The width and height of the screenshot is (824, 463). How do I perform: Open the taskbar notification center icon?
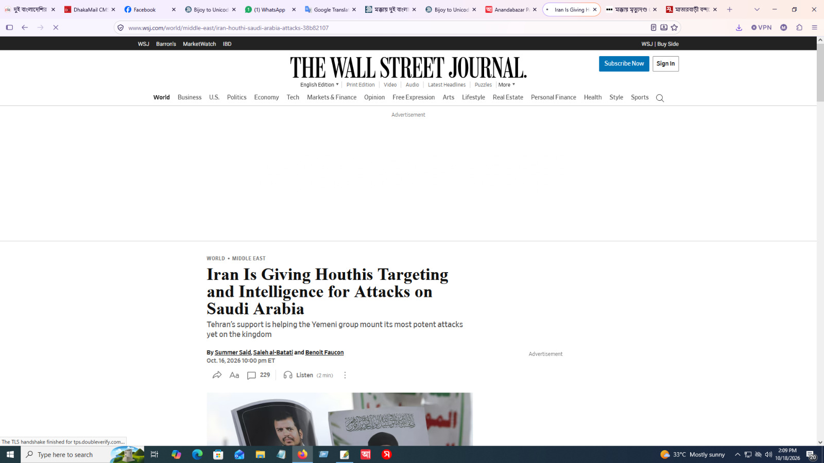811,455
